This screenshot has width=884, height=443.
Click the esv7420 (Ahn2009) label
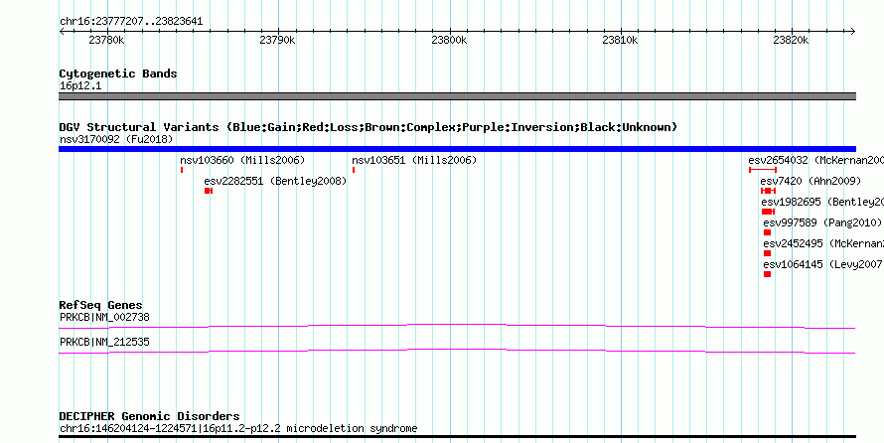tap(810, 182)
